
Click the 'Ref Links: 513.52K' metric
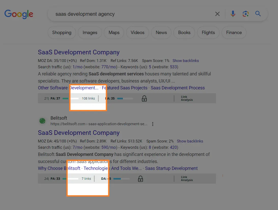point(126,141)
